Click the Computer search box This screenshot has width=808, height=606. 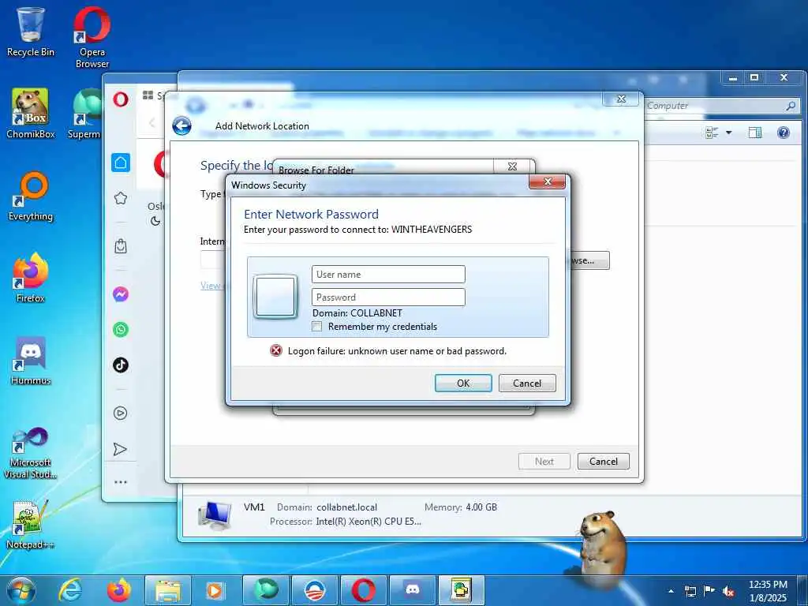[721, 106]
